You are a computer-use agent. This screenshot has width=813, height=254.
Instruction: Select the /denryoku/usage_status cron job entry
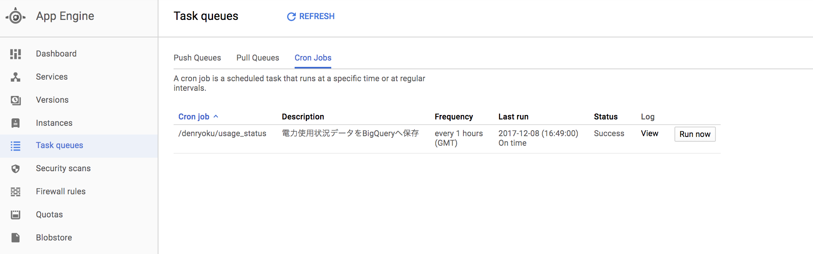222,133
